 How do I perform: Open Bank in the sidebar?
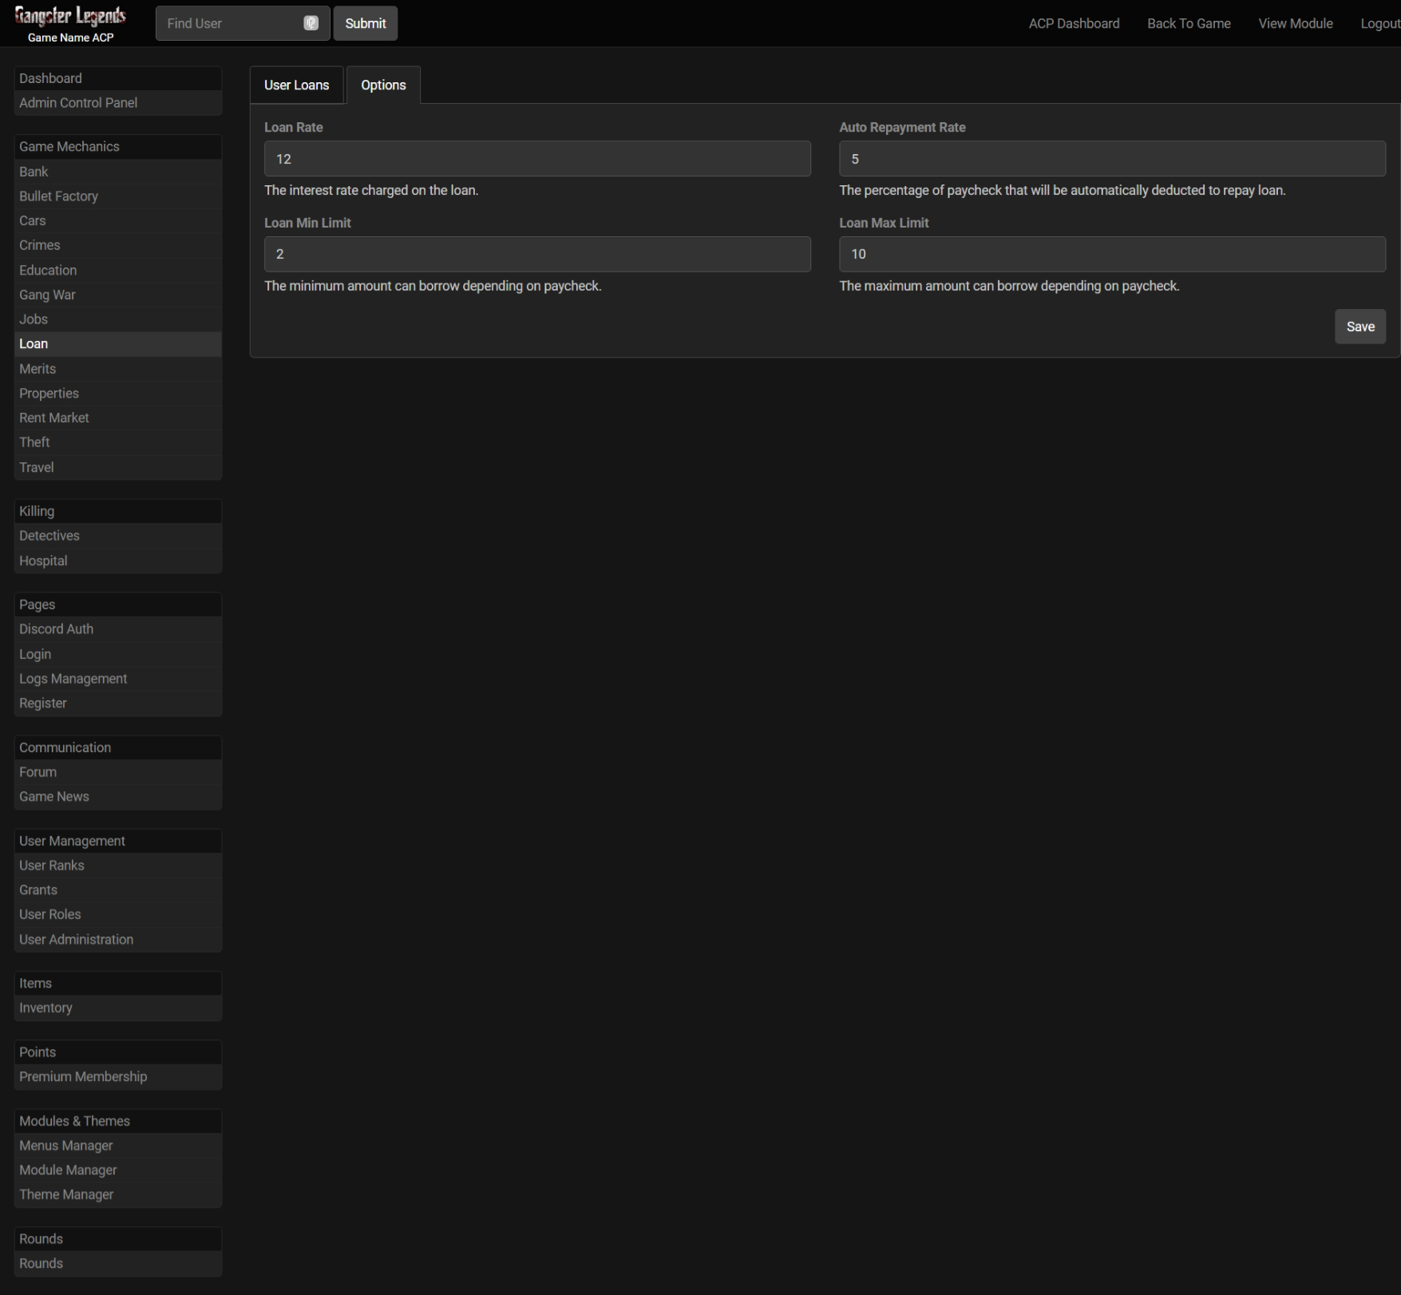(34, 172)
